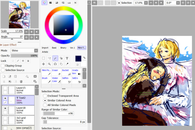The image size is (195, 130).
Task: Pick the Bucket fill preset
Action: 66,72
